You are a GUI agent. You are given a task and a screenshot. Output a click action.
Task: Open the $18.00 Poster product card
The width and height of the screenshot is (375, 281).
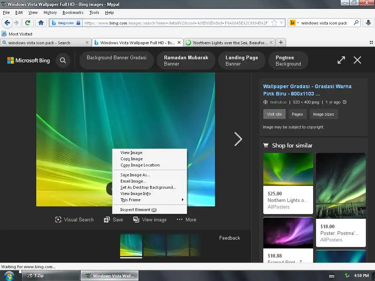[341, 200]
